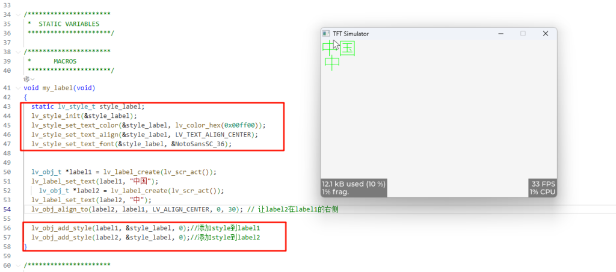Click the single 中 label in simulator
The image size is (616, 272).
(332, 63)
